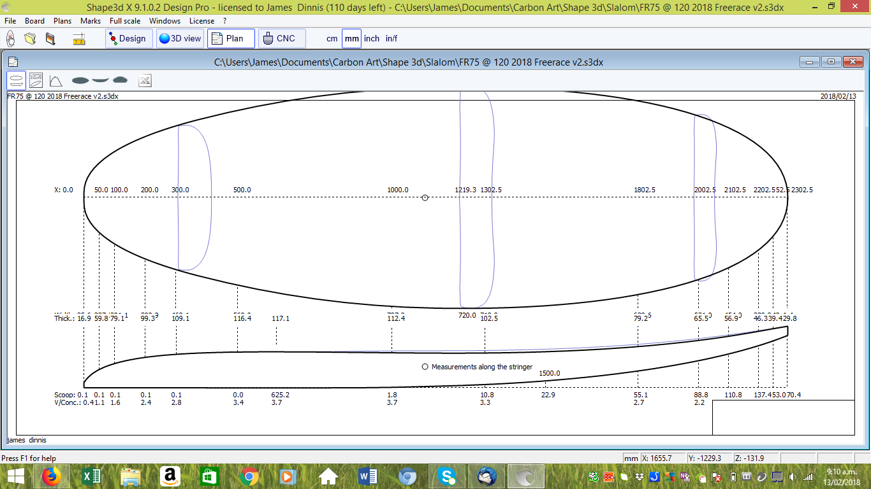Screen dimensions: 871x489
Task: Open the Plans menu
Action: pyautogui.click(x=62, y=21)
